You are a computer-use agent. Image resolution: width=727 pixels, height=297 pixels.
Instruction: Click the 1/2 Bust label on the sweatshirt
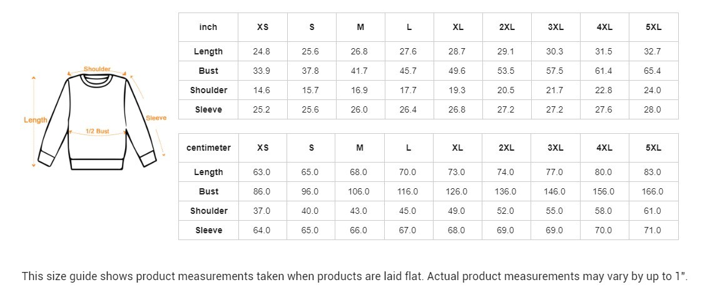98,131
